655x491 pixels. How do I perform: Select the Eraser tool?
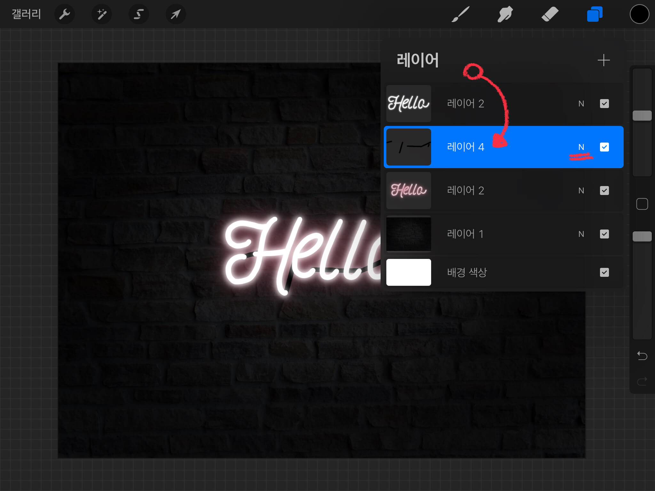click(550, 14)
